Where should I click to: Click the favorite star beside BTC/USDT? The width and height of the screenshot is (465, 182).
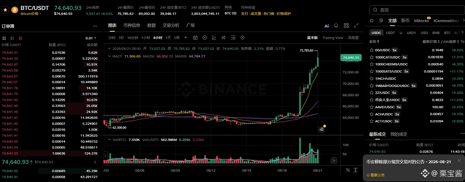[5, 10]
